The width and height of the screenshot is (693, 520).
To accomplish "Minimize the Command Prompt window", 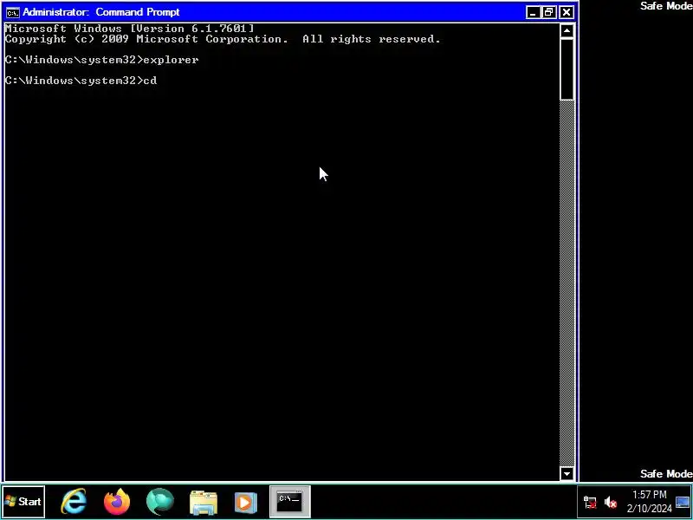I will pyautogui.click(x=533, y=12).
